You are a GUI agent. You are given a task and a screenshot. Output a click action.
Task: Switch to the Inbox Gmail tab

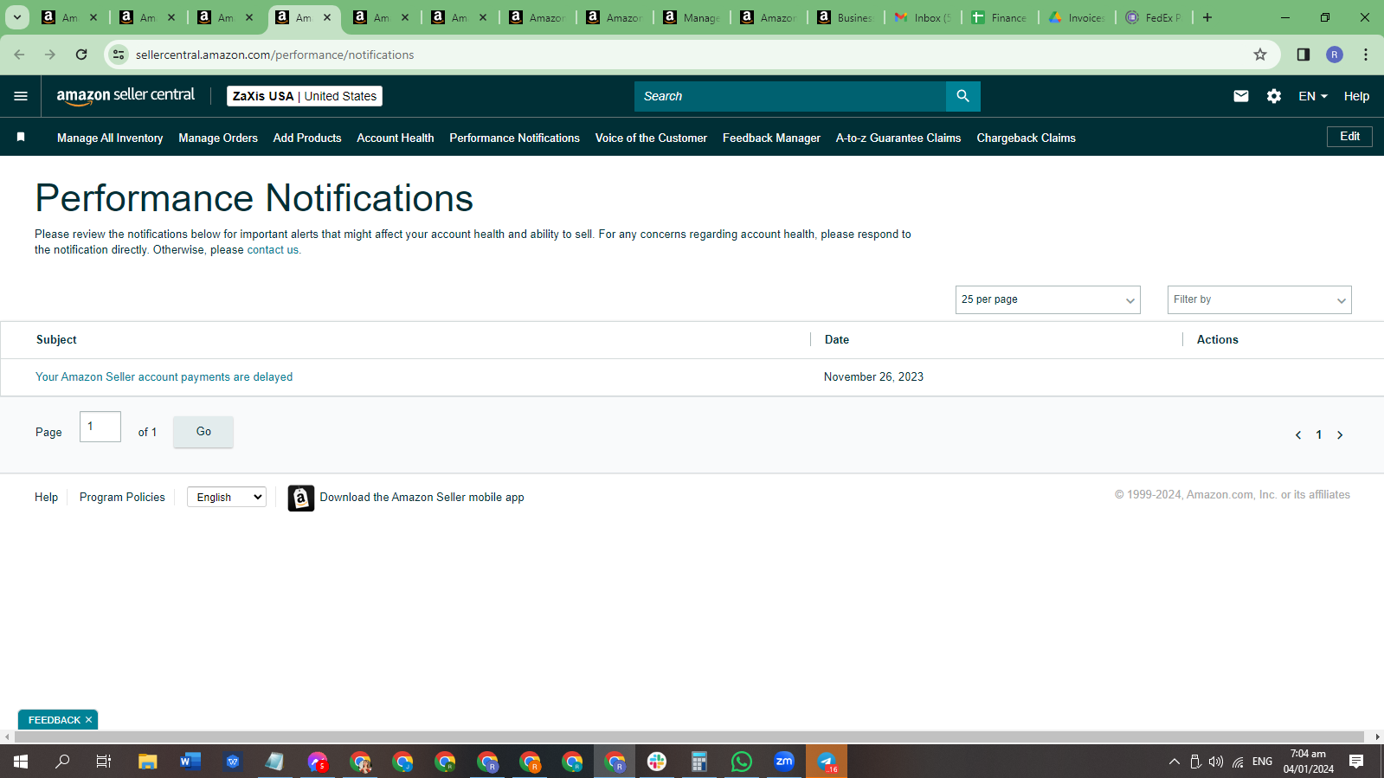pos(923,17)
